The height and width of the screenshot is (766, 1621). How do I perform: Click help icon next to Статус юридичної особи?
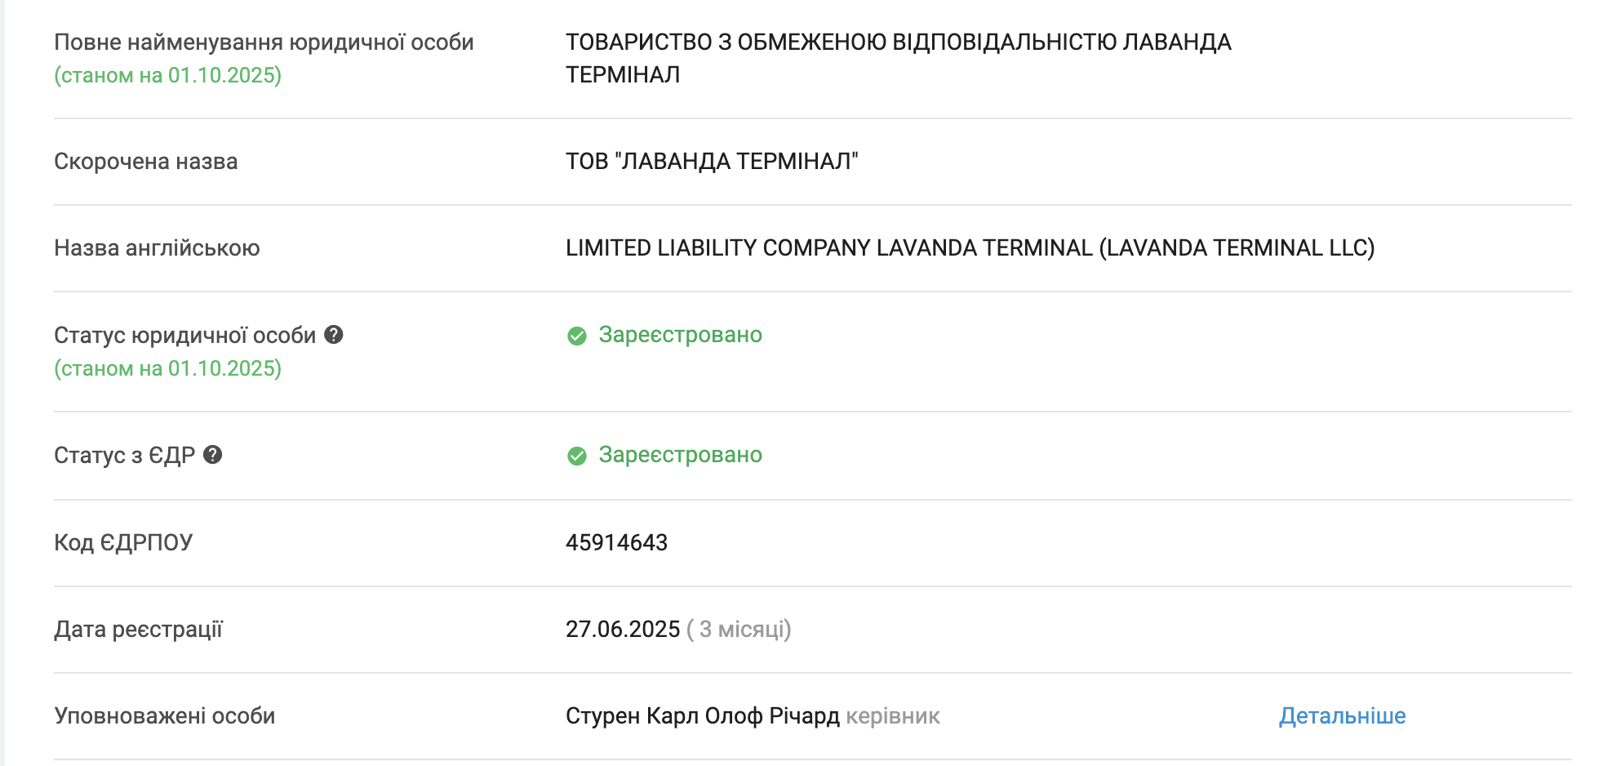tap(333, 335)
